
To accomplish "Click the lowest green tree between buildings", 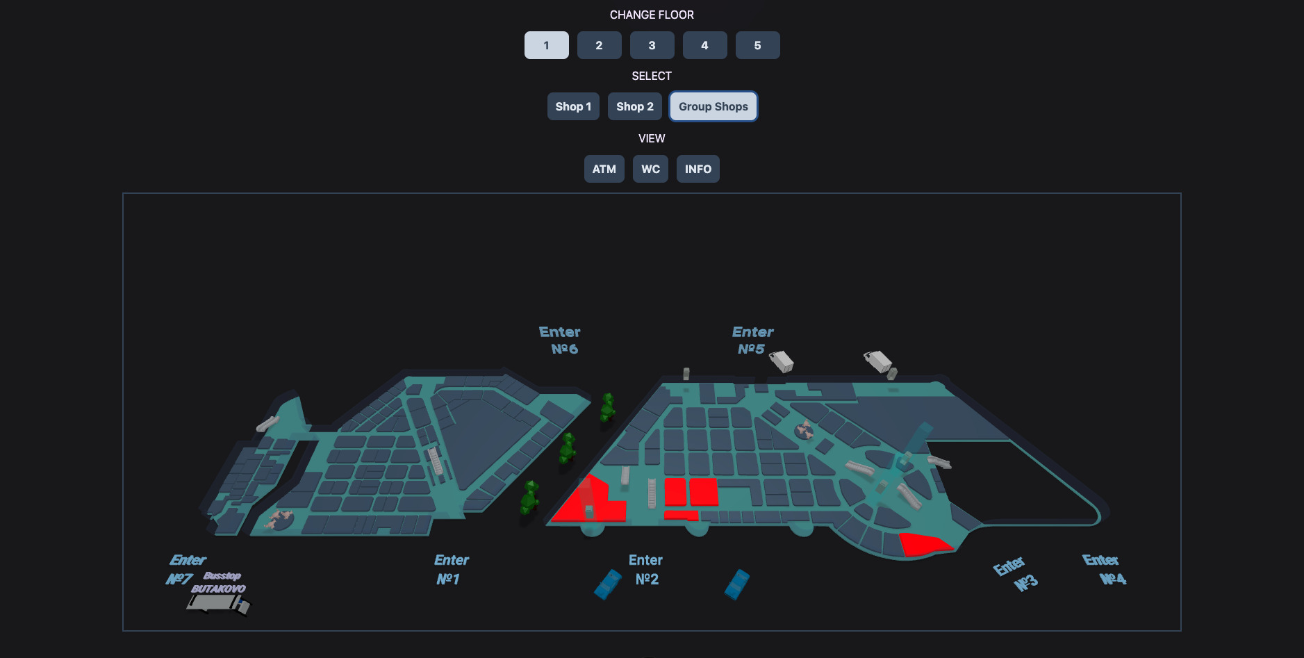I will 530,498.
